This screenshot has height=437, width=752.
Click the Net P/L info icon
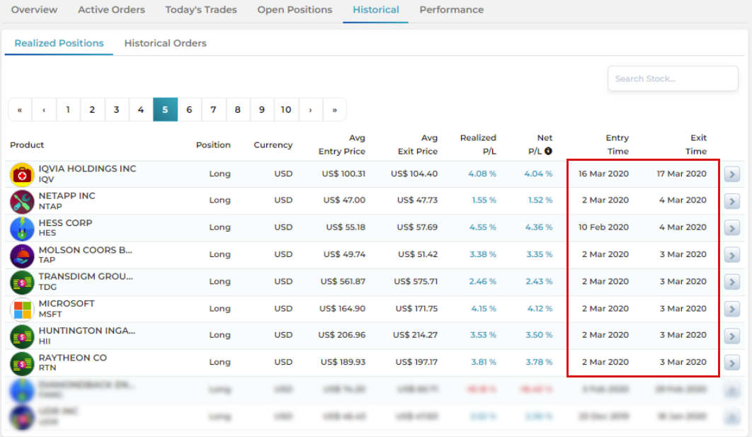[548, 151]
